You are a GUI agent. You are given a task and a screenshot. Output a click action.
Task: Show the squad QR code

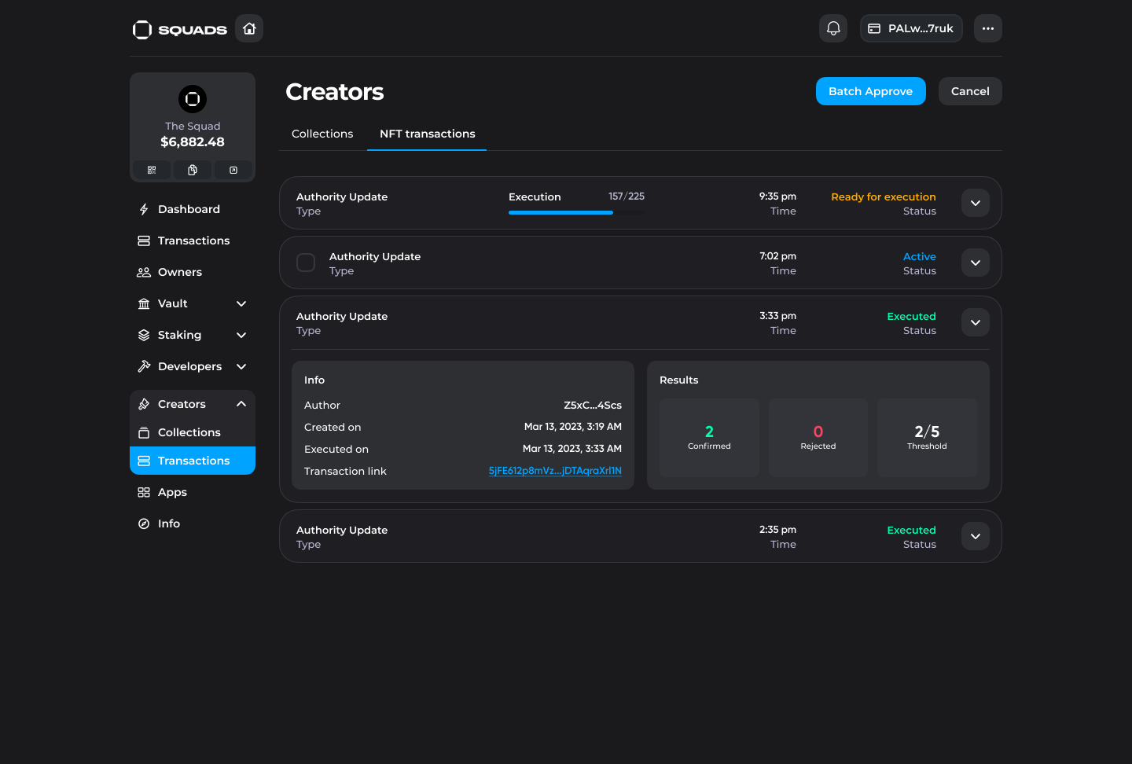tap(152, 170)
